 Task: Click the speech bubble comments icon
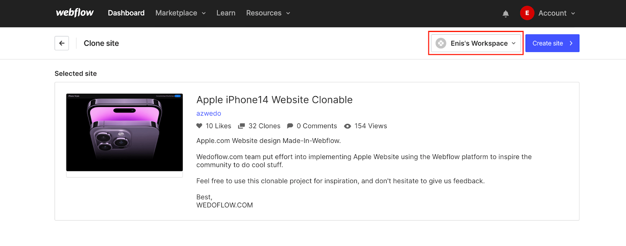point(290,126)
